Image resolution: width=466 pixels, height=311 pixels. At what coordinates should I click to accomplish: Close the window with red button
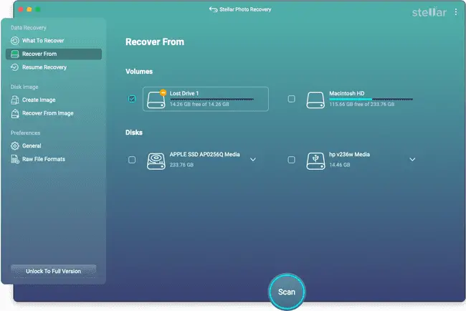21,9
